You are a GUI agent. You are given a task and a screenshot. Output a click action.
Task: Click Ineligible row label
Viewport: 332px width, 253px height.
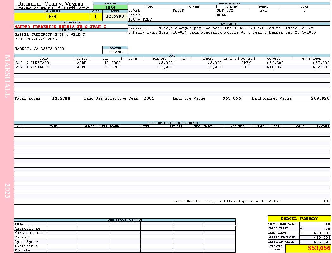[26, 246]
